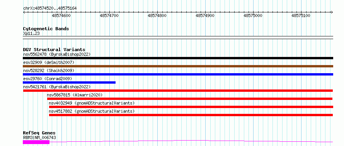Click the red nsv5421761 variant bar

pyautogui.click(x=178, y=91)
